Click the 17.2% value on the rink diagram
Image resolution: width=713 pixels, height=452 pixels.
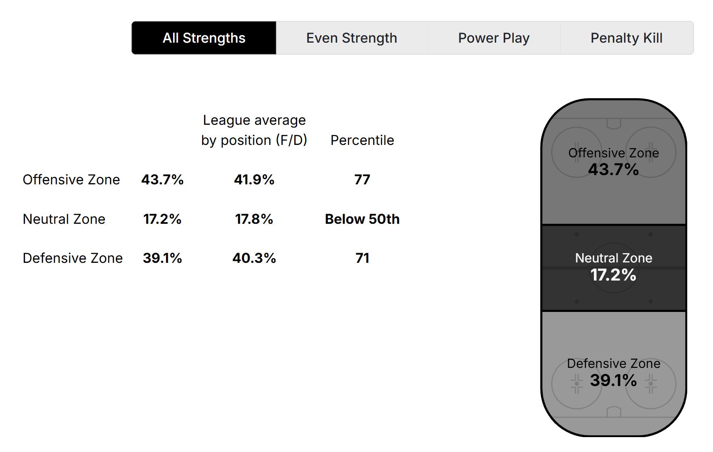pos(614,276)
